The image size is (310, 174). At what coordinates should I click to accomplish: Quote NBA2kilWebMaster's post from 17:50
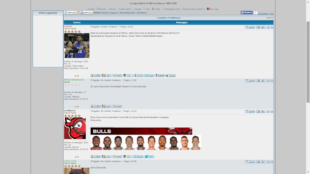coord(250,81)
